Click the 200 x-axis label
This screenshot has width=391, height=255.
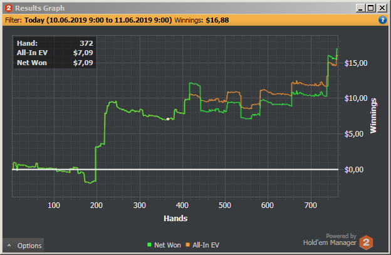[96, 206]
